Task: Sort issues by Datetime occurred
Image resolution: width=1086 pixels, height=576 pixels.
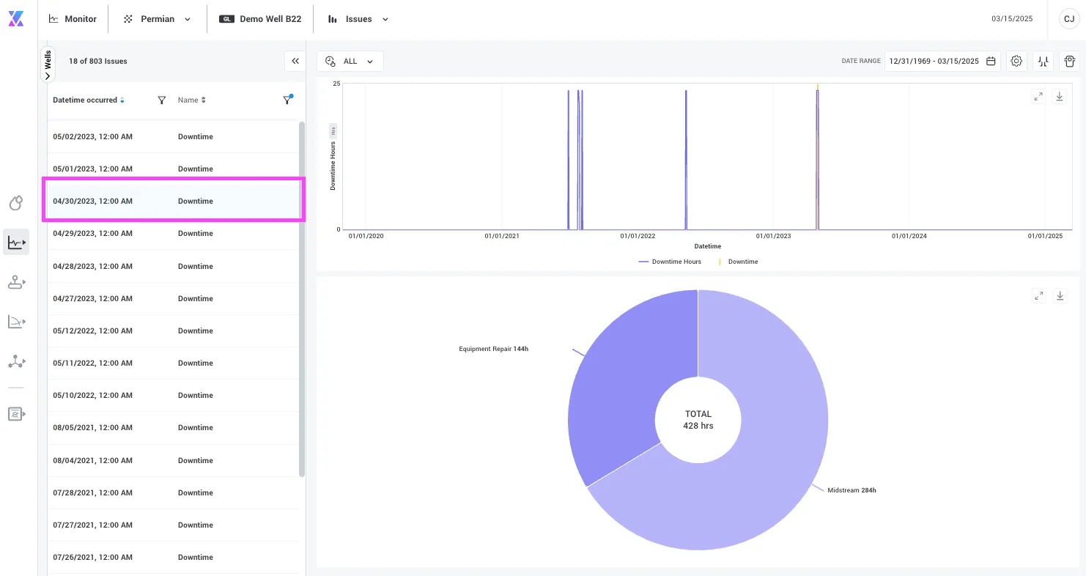Action: (x=122, y=100)
